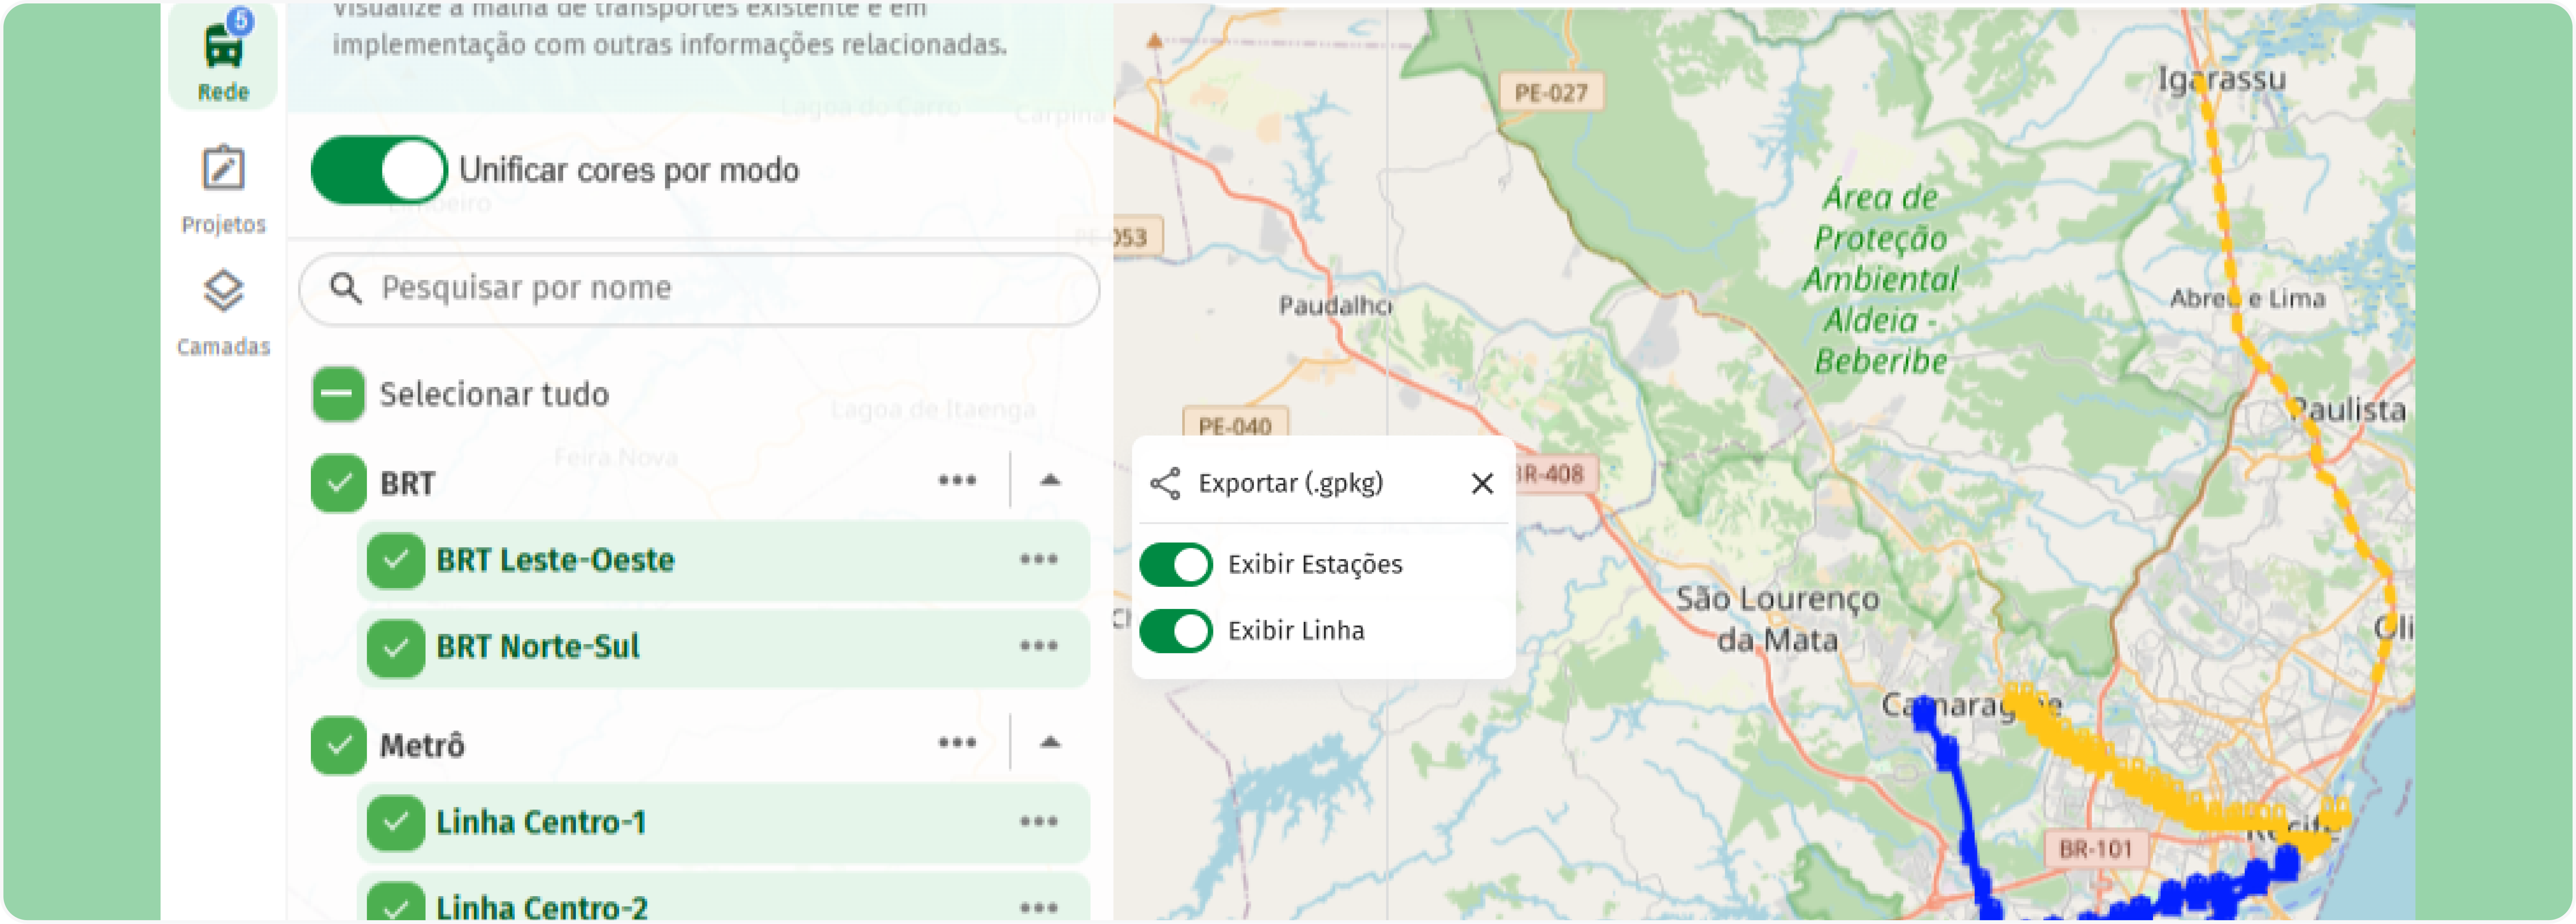The image size is (2576, 924).
Task: Select Exportar (.gpkg) menu entry
Action: 1291,484
